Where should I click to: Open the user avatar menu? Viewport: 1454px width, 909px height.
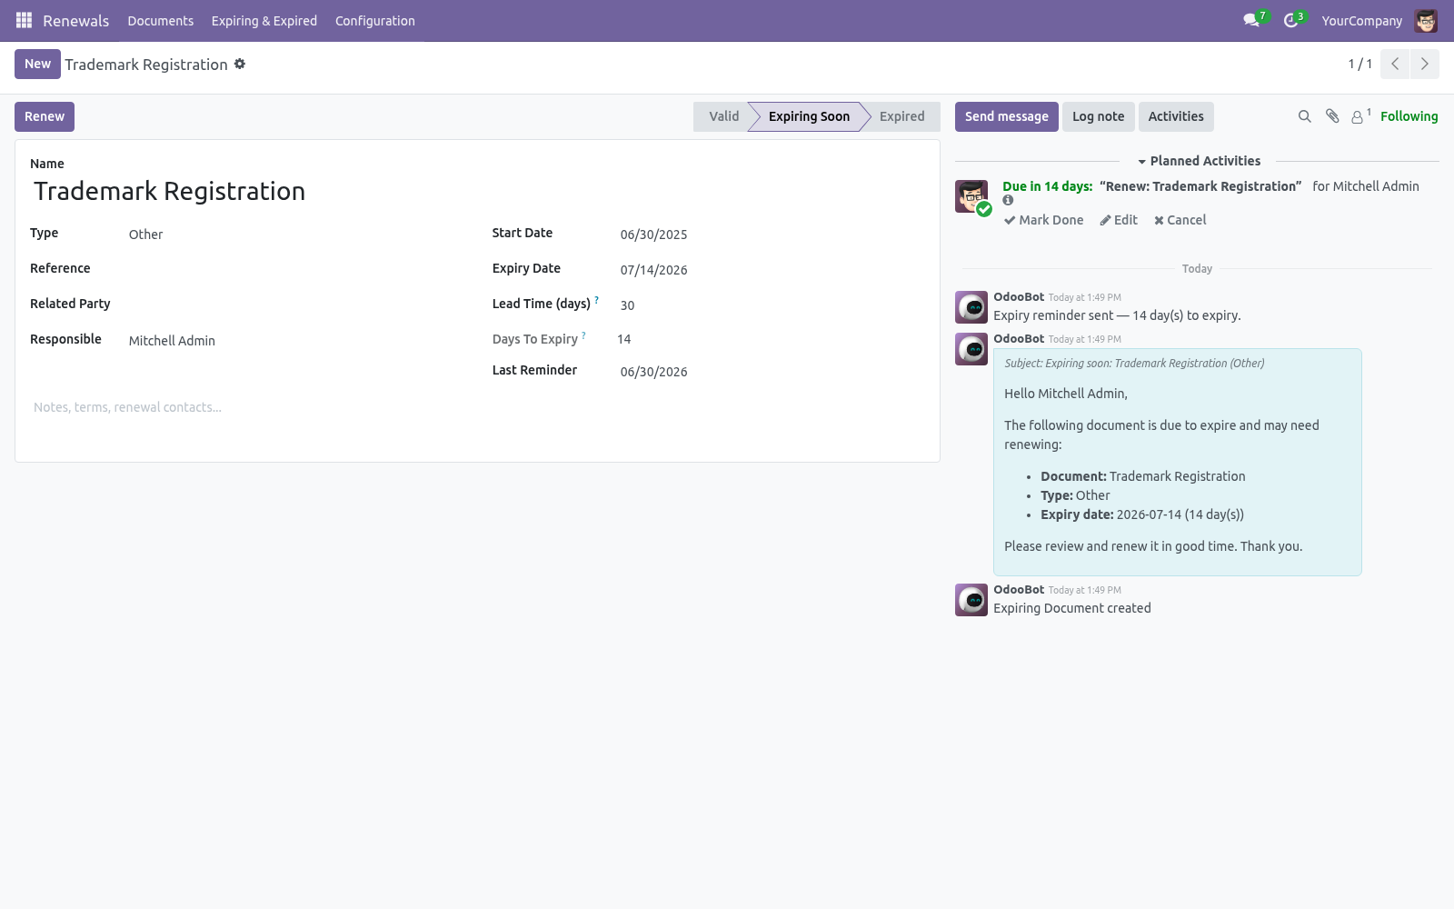click(x=1426, y=20)
